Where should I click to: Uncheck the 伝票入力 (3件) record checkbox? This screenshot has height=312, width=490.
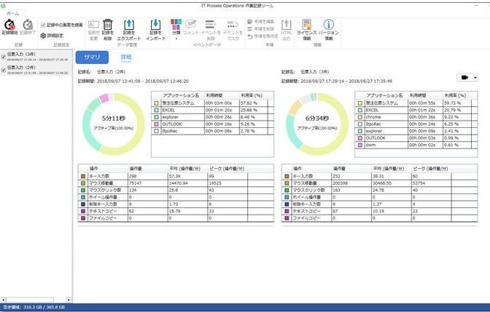point(4,56)
